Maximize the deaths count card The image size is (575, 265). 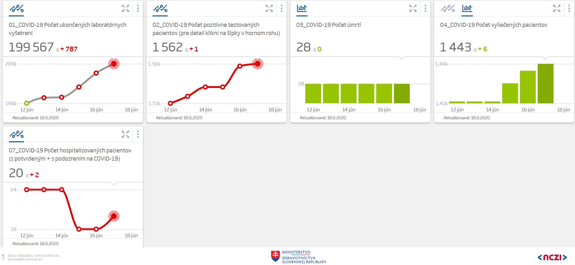[413, 9]
